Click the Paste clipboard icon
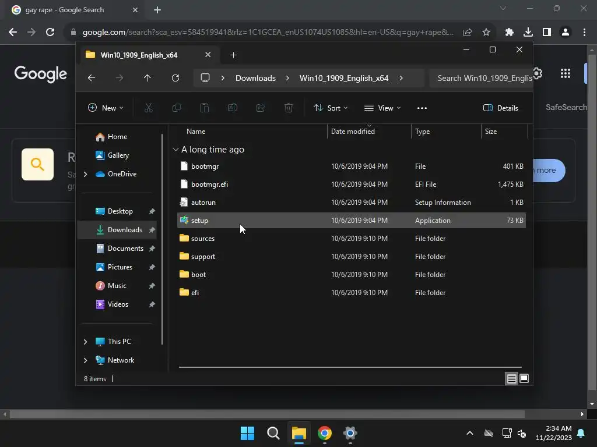597x447 pixels. (x=205, y=108)
